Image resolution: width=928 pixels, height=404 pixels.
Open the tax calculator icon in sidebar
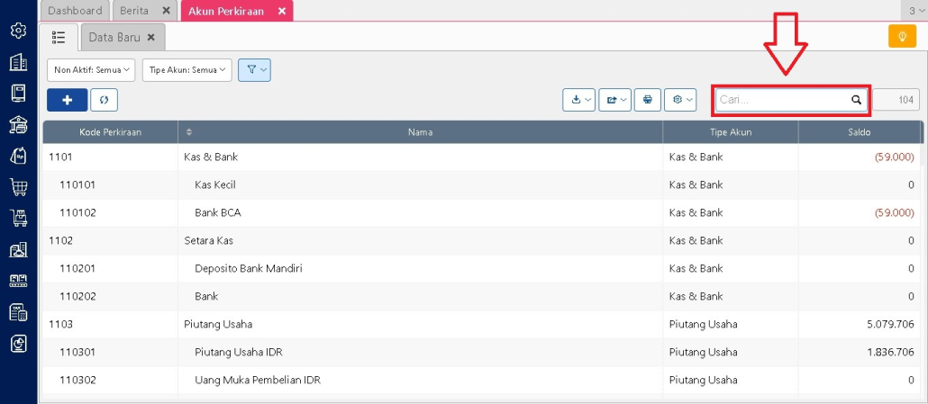(18, 311)
